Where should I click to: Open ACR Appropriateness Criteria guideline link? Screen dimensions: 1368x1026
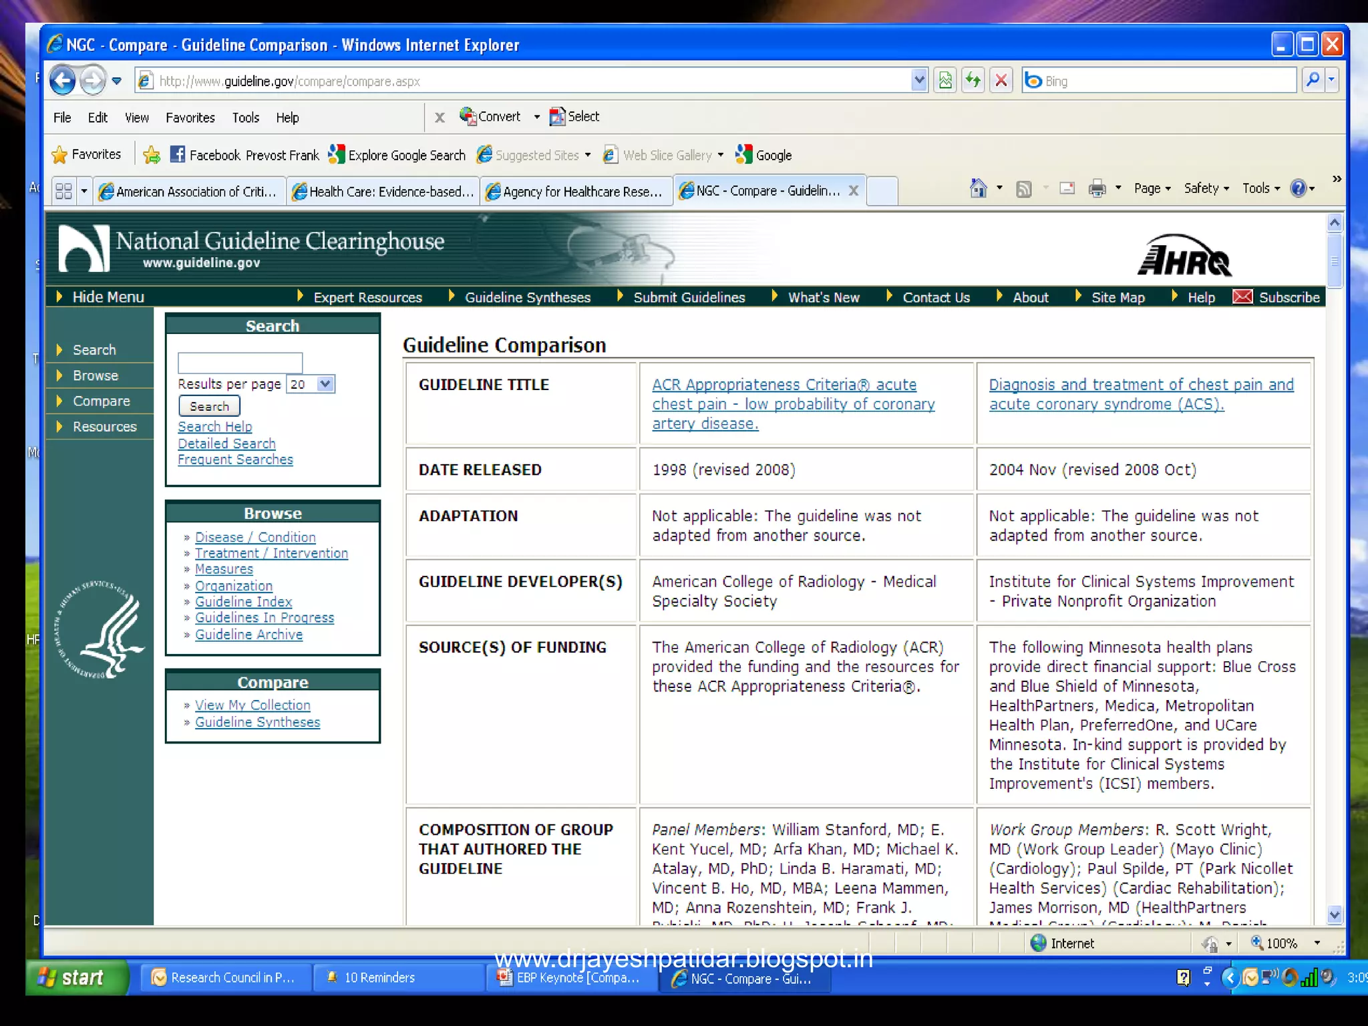pyautogui.click(x=793, y=404)
